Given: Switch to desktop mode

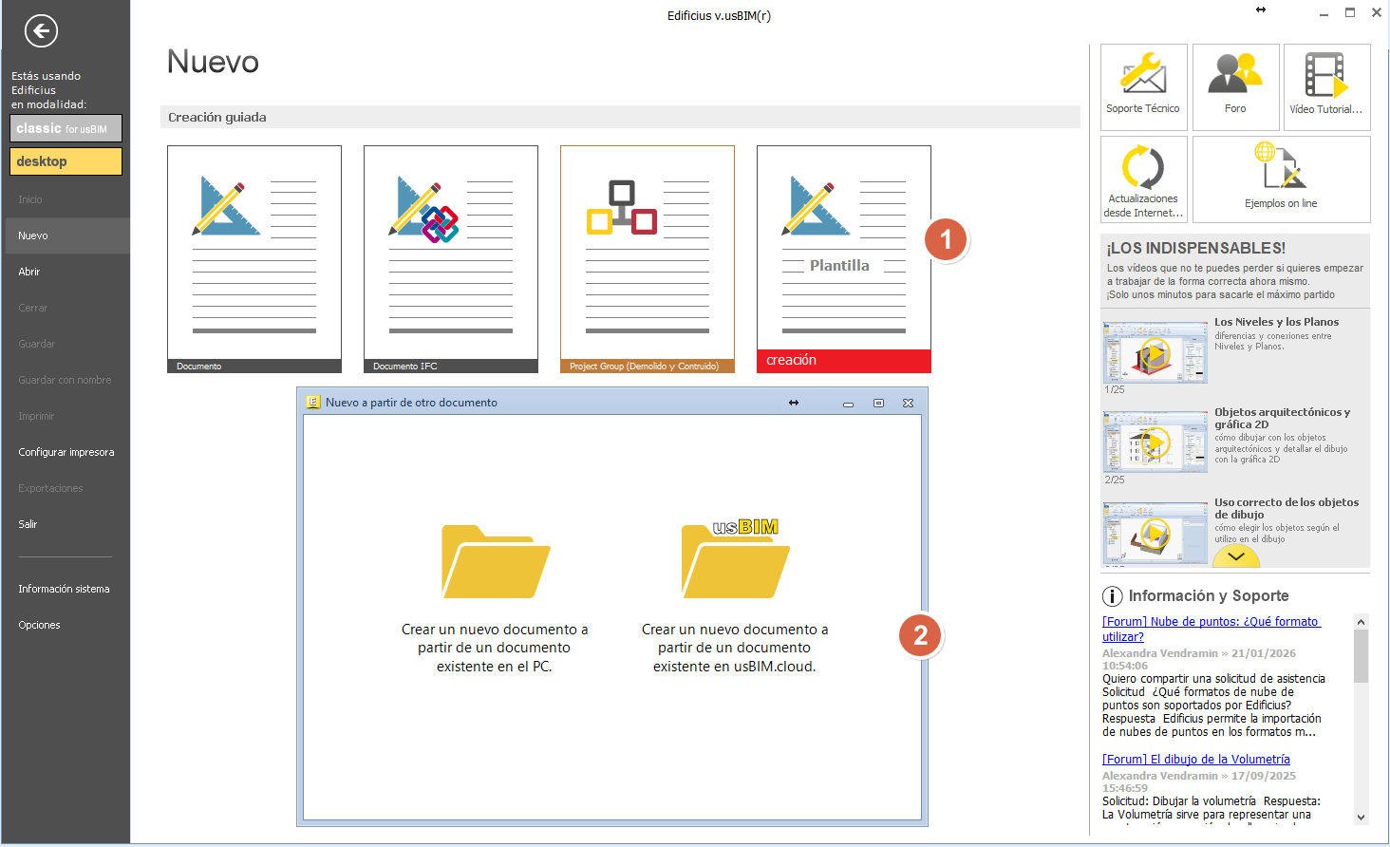Looking at the screenshot, I should 66,161.
